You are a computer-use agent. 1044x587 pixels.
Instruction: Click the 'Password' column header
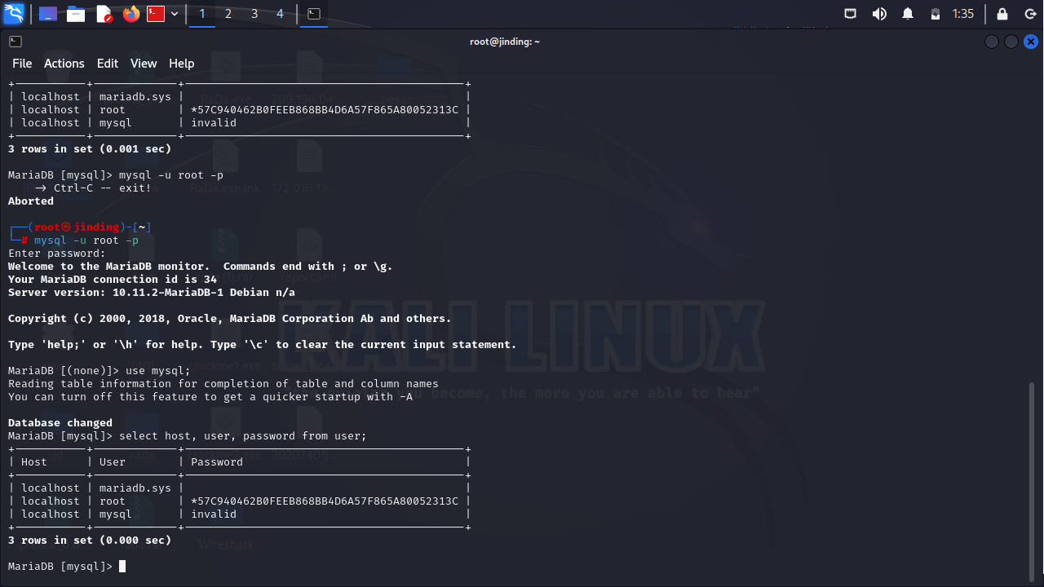(x=217, y=462)
